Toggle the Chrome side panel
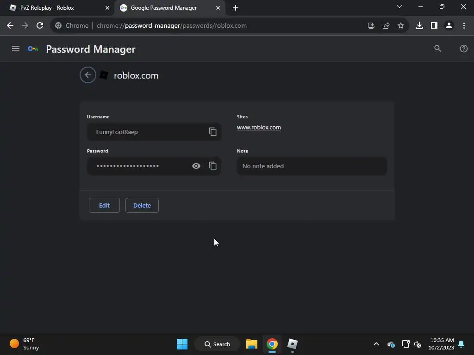This screenshot has width=474, height=355. (434, 26)
